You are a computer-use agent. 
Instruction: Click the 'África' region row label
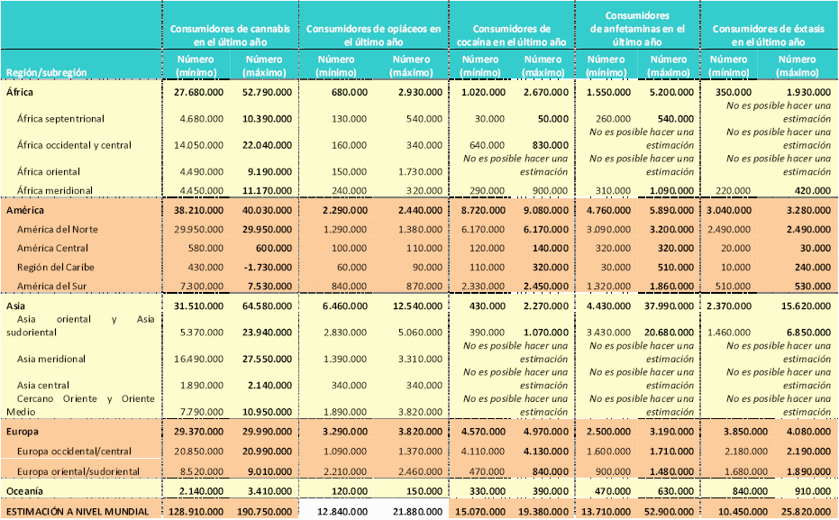click(20, 92)
